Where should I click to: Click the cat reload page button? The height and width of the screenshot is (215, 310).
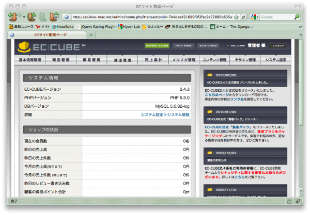coord(32,17)
